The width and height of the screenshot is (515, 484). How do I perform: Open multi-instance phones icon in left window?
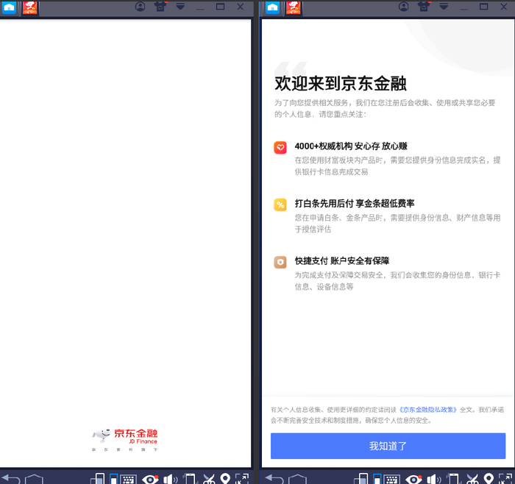(x=98, y=479)
